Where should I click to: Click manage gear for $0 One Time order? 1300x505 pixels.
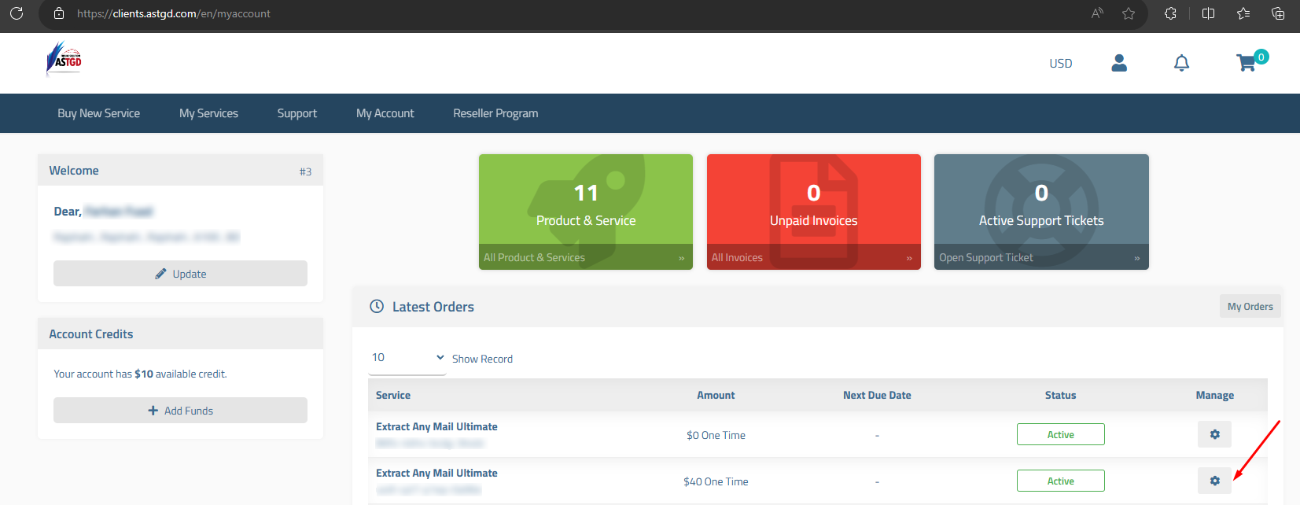(1214, 434)
